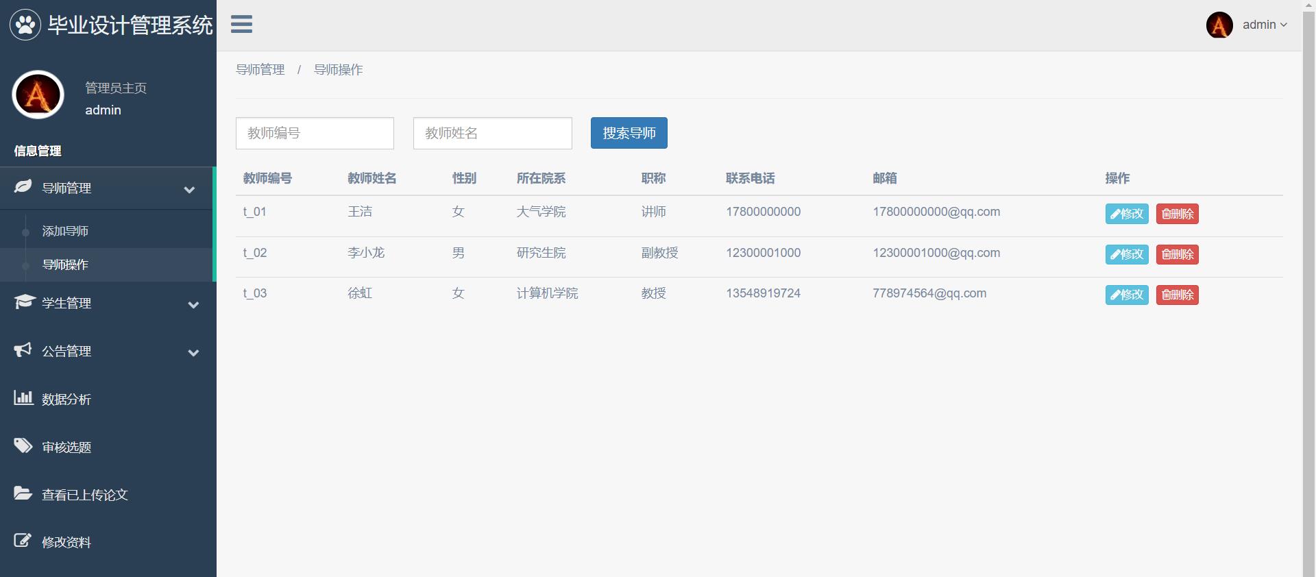Click 导师管理 breadcrumb link
Viewport: 1316px width, 577px height.
pos(260,70)
